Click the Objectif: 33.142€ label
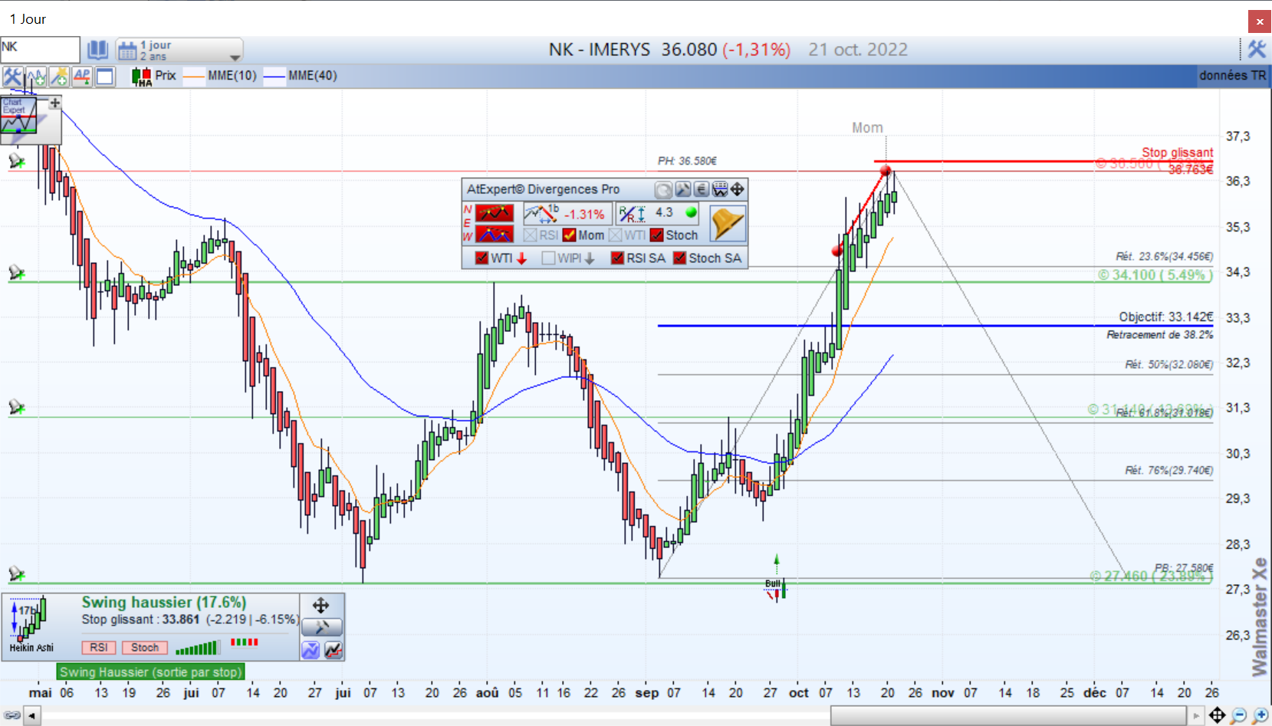Image resolution: width=1272 pixels, height=726 pixels. pos(1166,317)
